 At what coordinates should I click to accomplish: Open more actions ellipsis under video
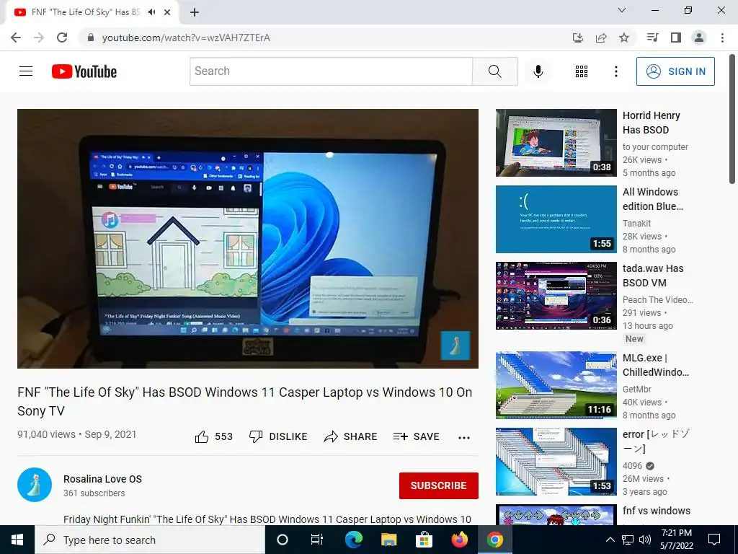coord(463,438)
